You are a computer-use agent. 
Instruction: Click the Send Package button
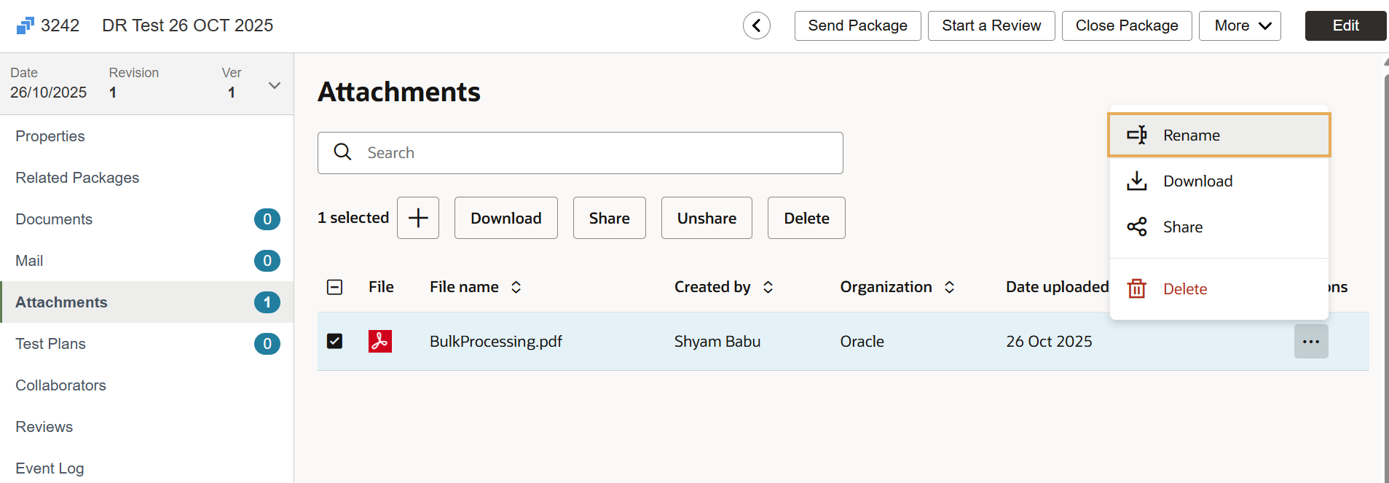[x=857, y=25]
